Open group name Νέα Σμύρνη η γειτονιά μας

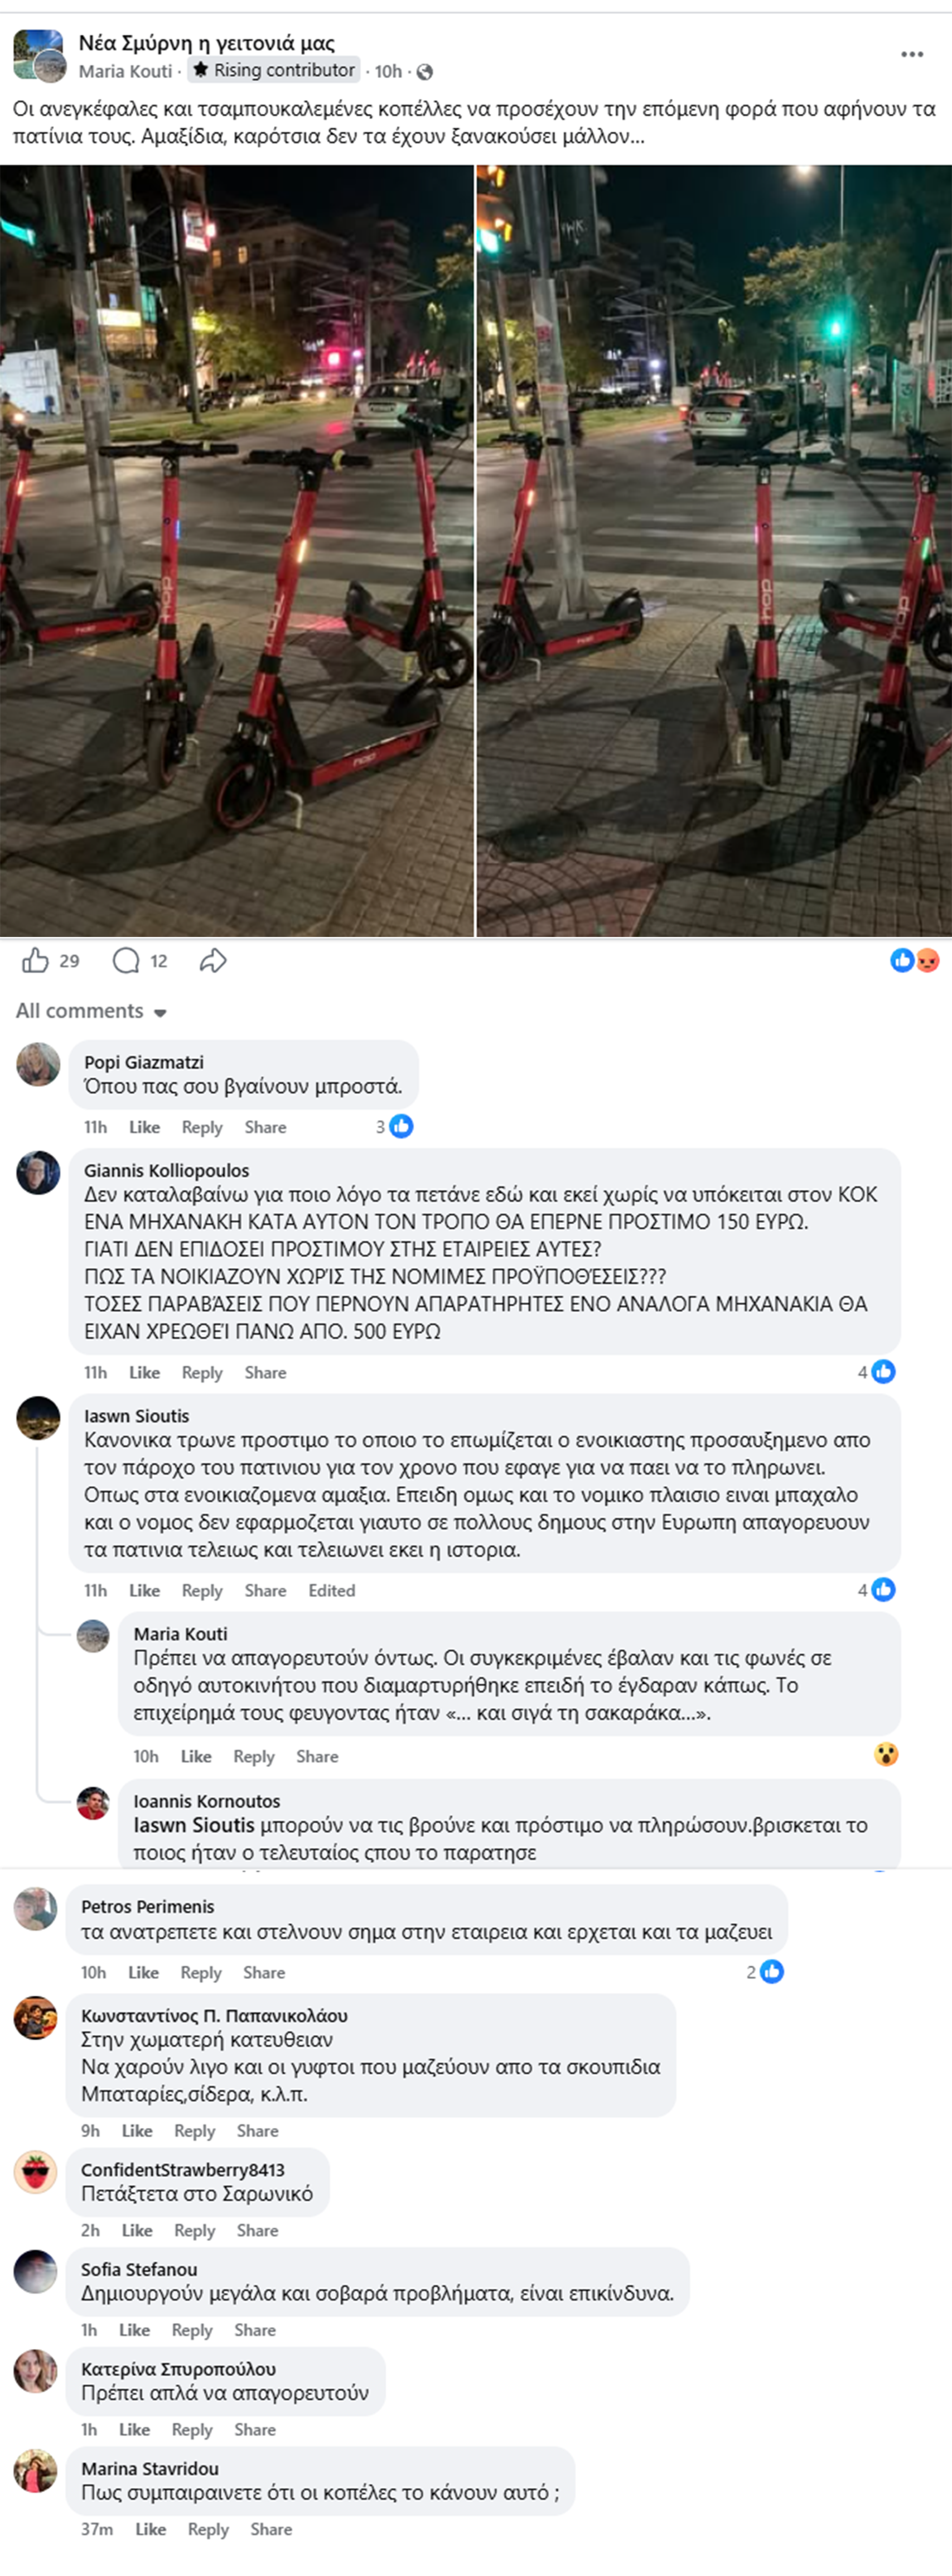[207, 43]
